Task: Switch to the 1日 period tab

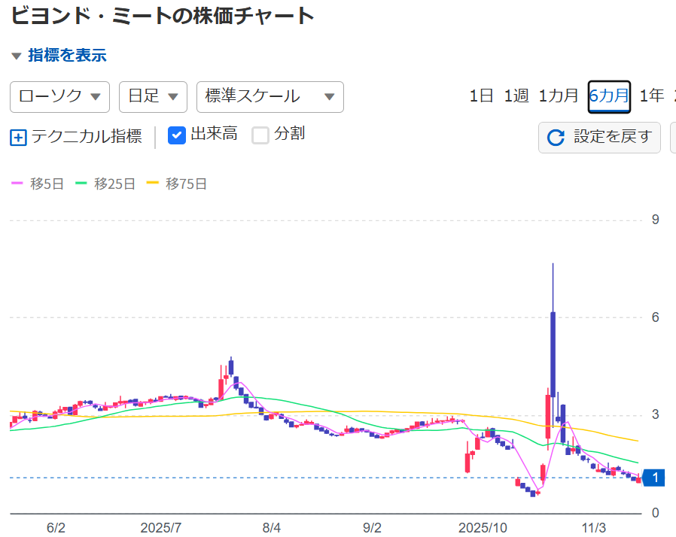Action: point(481,96)
